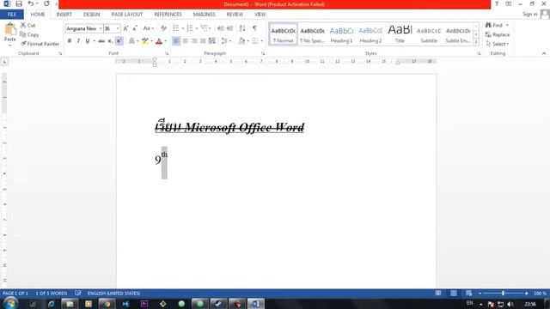Toggle Bold formatting
Viewport: 550px width, 309px height.
pos(70,41)
